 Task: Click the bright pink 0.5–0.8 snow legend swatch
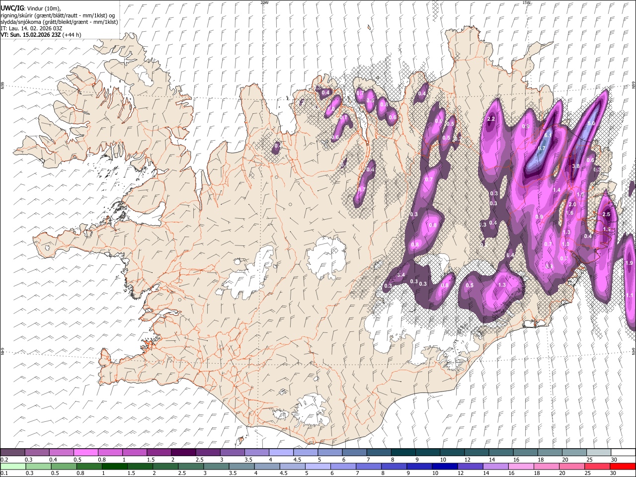point(85,452)
